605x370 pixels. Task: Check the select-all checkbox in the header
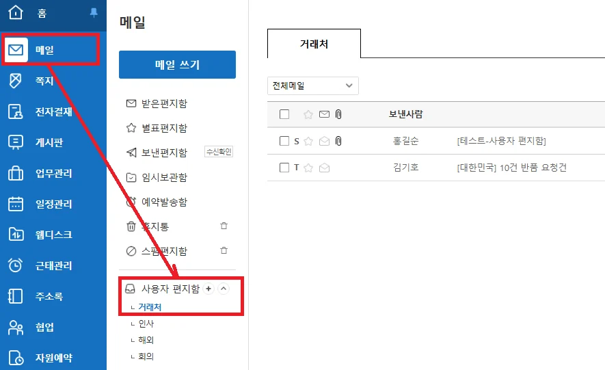point(284,114)
